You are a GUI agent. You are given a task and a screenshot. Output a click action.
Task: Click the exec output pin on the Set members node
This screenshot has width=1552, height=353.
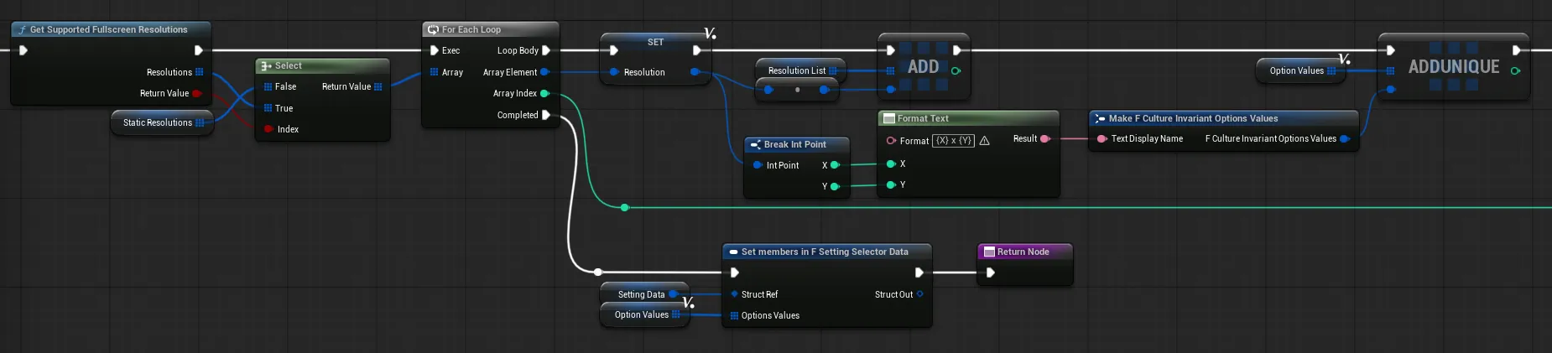coord(919,273)
